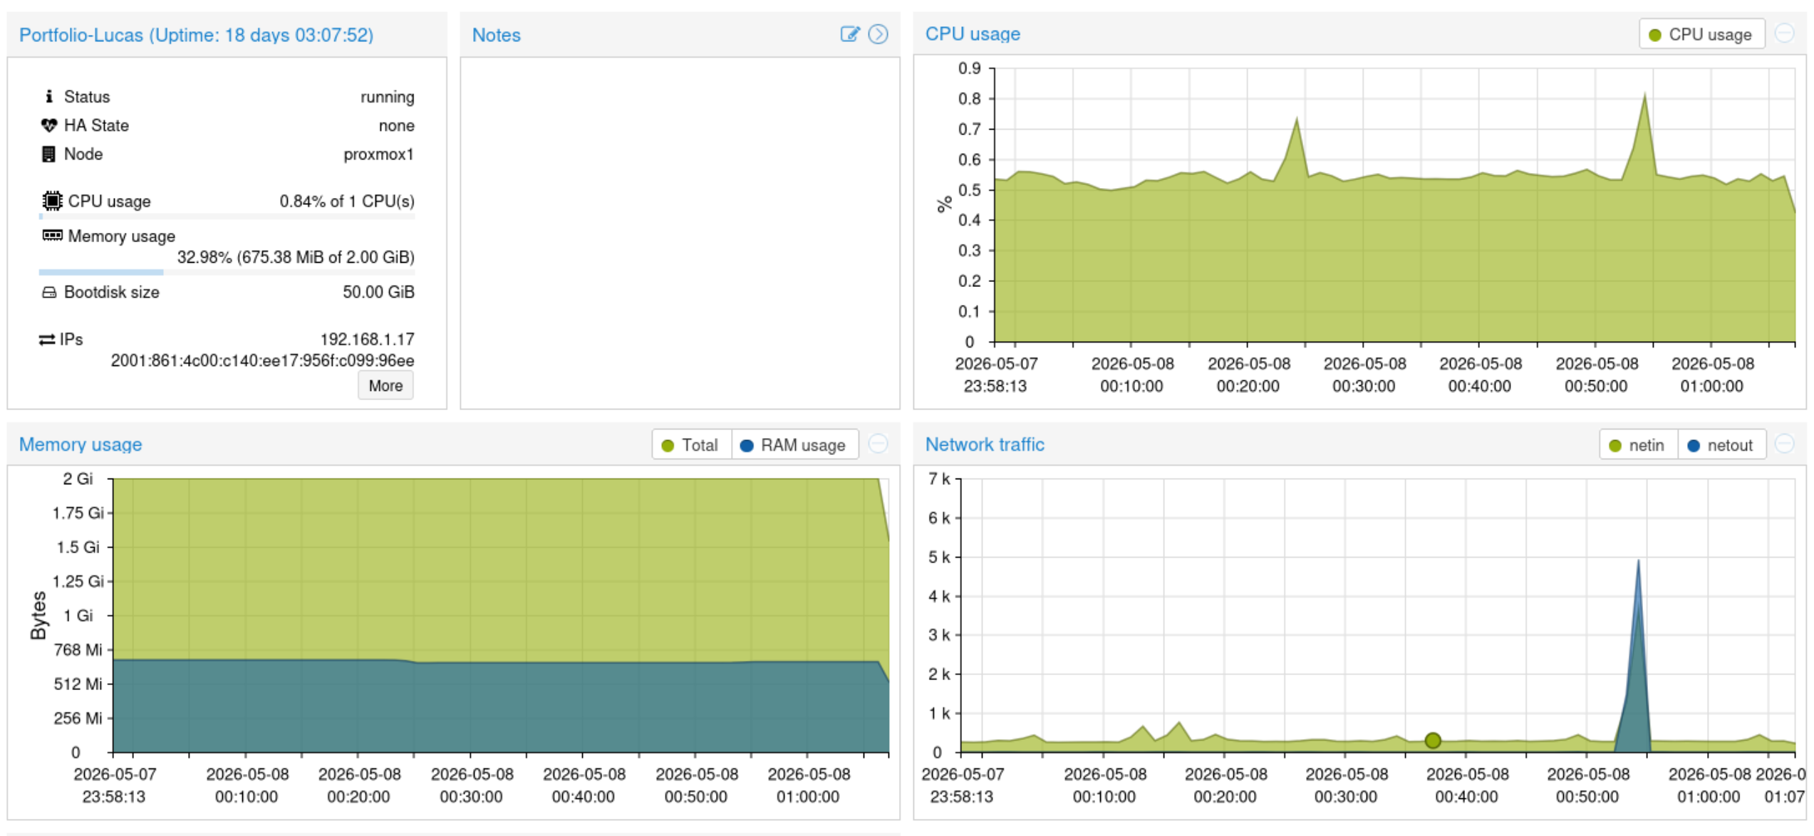Click the IP address 192.168.1.17
Viewport: 1814px width, 836px height.
(367, 339)
